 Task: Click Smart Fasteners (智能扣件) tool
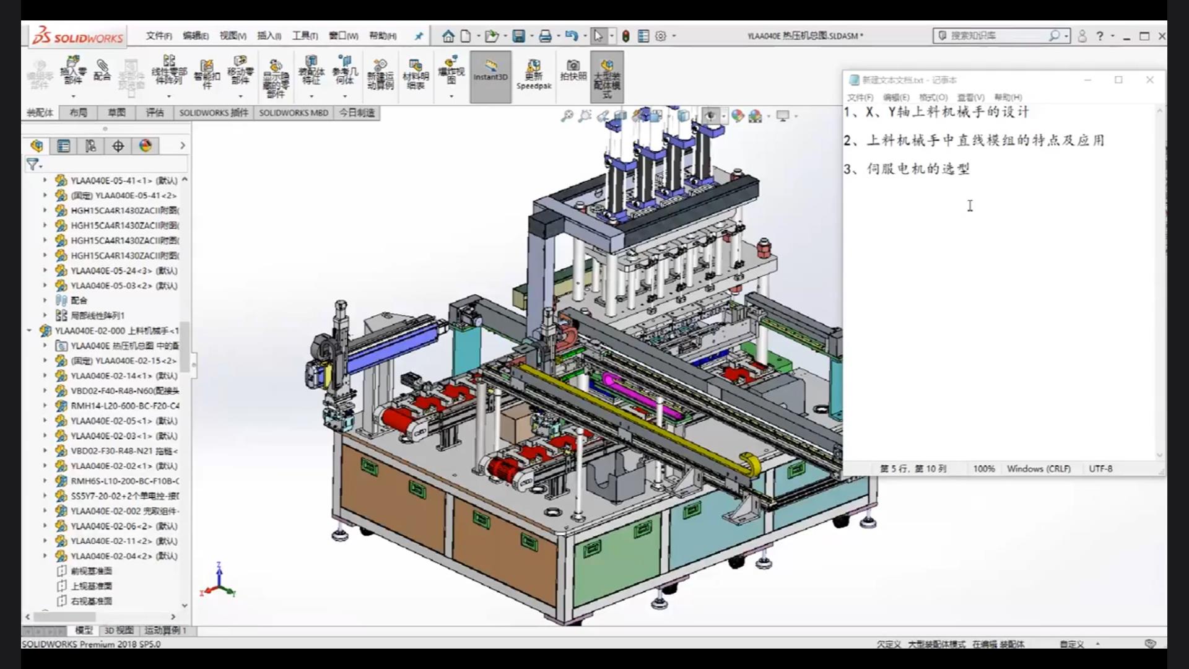pyautogui.click(x=207, y=74)
